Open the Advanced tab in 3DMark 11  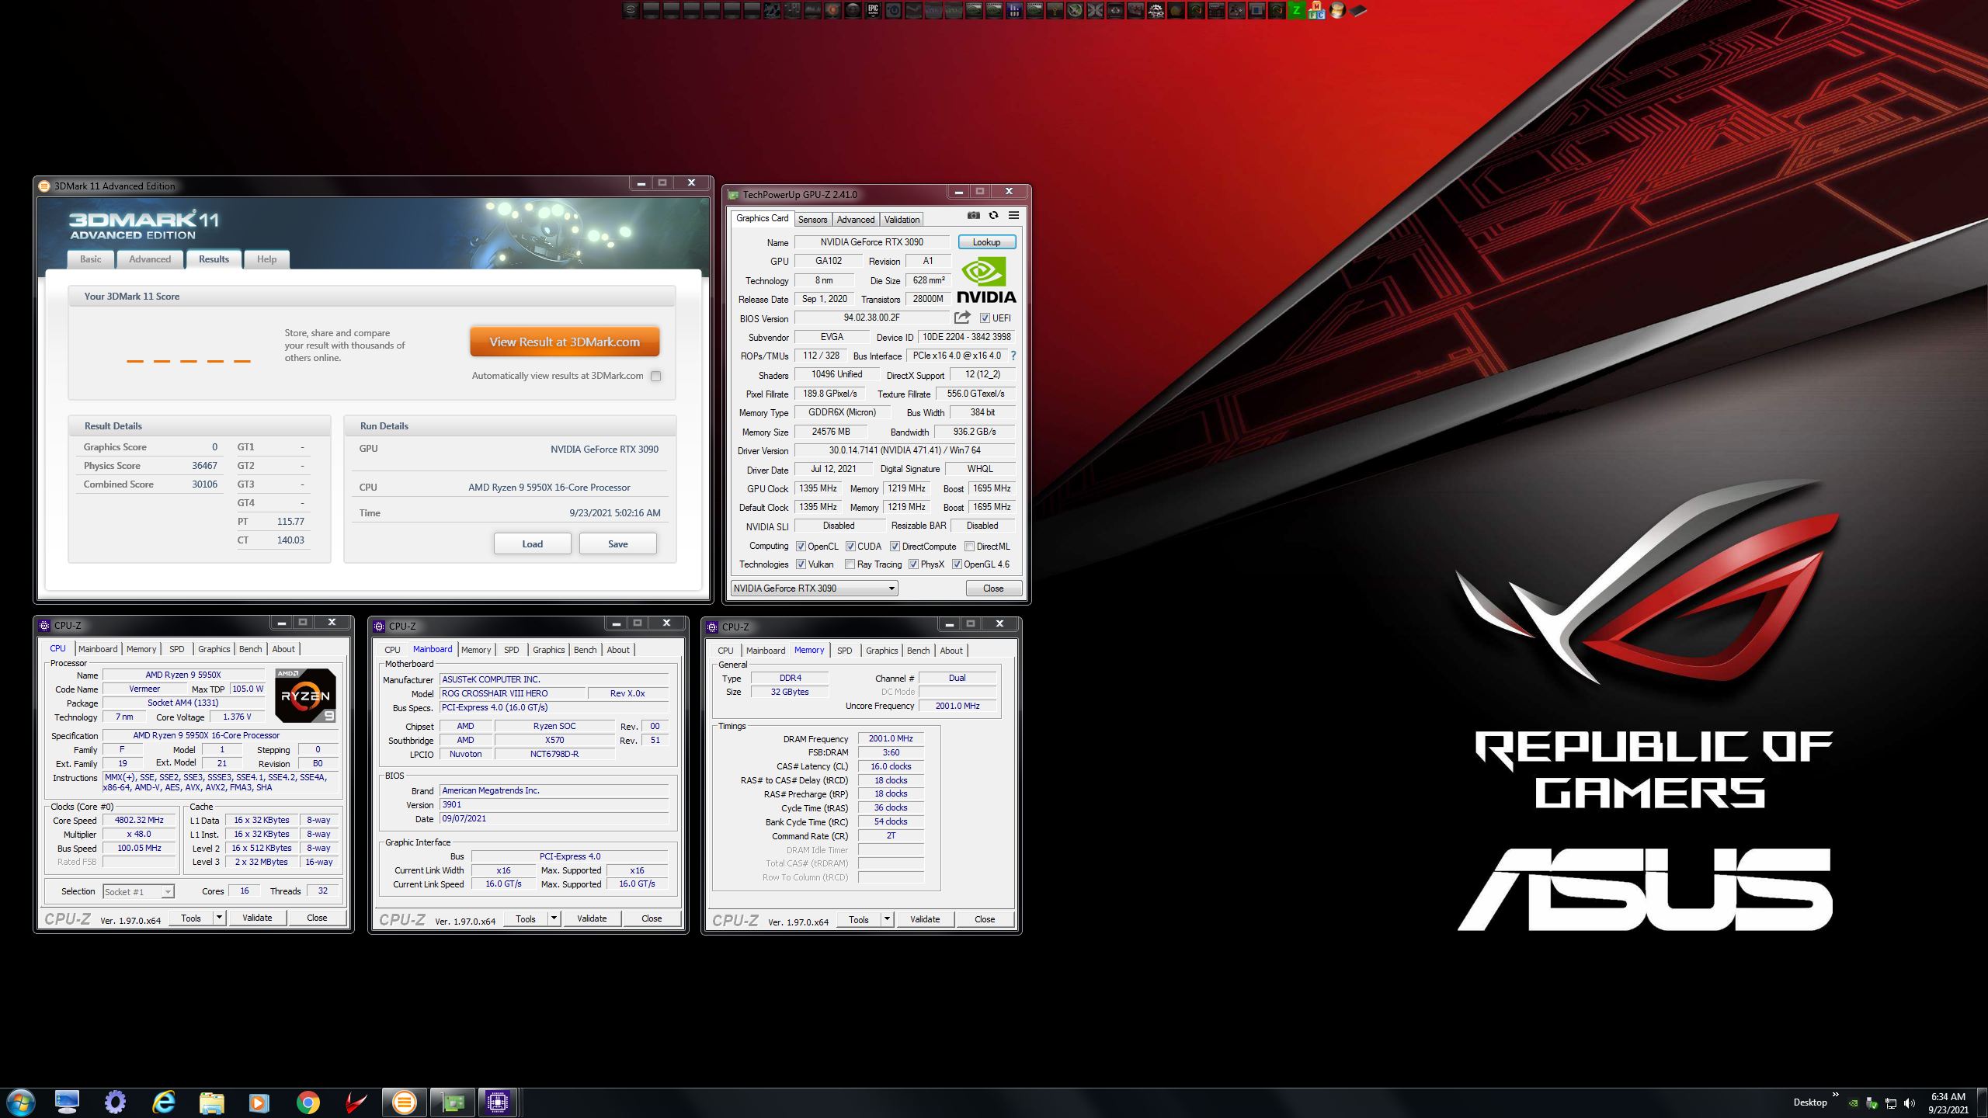click(x=150, y=259)
